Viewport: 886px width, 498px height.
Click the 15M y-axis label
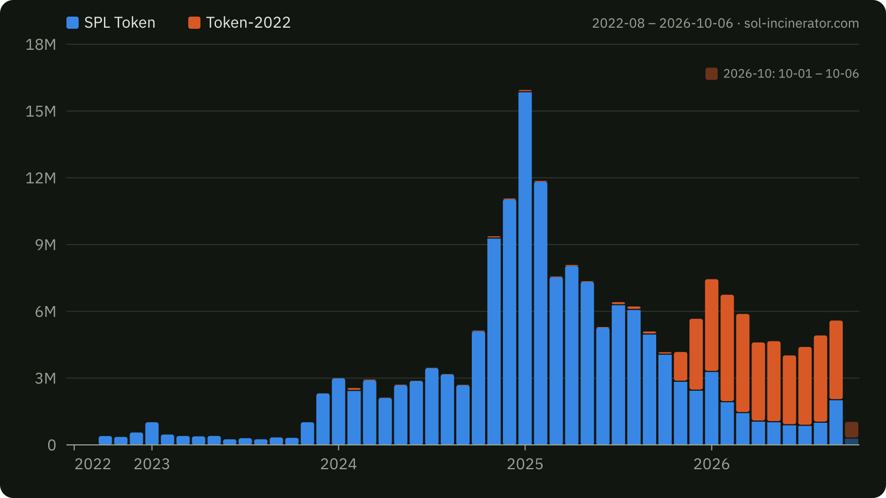[x=41, y=111]
